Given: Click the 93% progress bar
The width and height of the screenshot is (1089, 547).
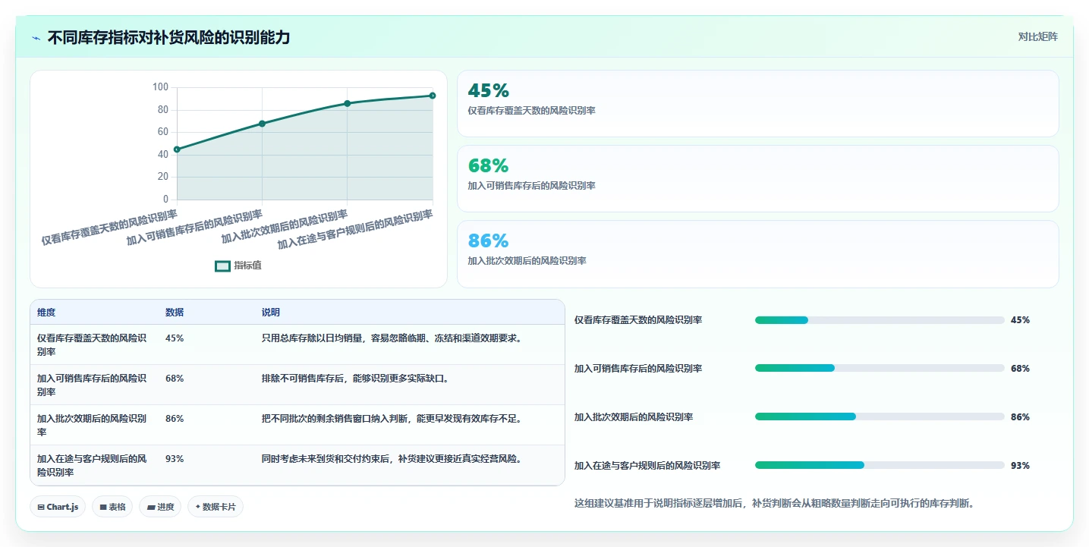Looking at the screenshot, I should 880,465.
